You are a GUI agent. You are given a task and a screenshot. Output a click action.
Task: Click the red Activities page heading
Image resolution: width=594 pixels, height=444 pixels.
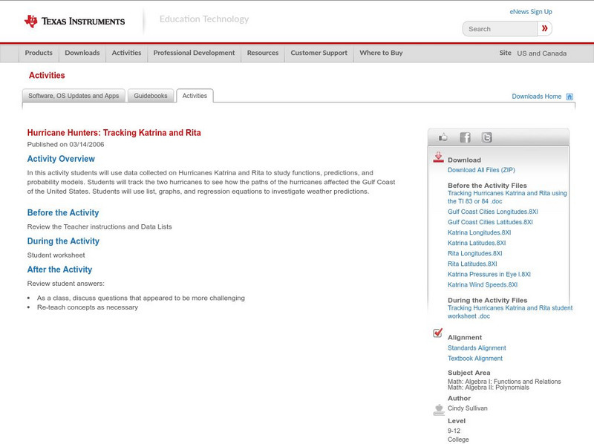(x=47, y=76)
